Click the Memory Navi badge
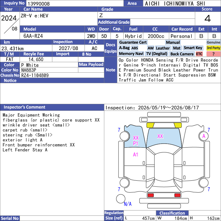Image resolution: width=221 pixels, height=221 pixels. 131,54
